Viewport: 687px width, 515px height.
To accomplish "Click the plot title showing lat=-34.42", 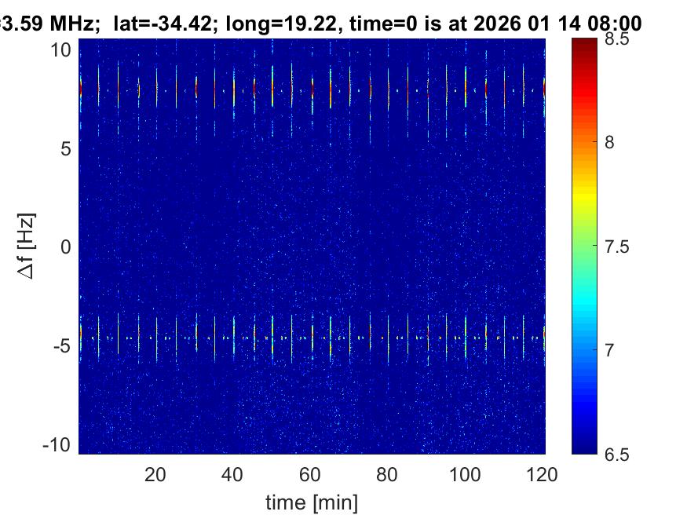I will (320, 24).
